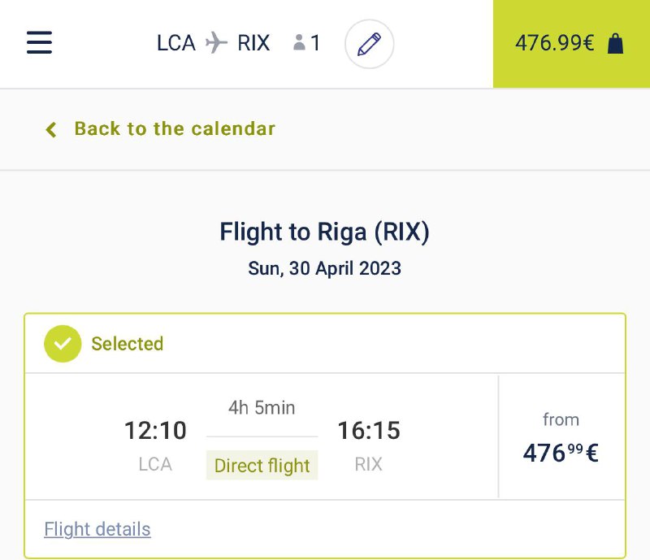
Task: Open the Flight details link
Action: click(x=97, y=529)
